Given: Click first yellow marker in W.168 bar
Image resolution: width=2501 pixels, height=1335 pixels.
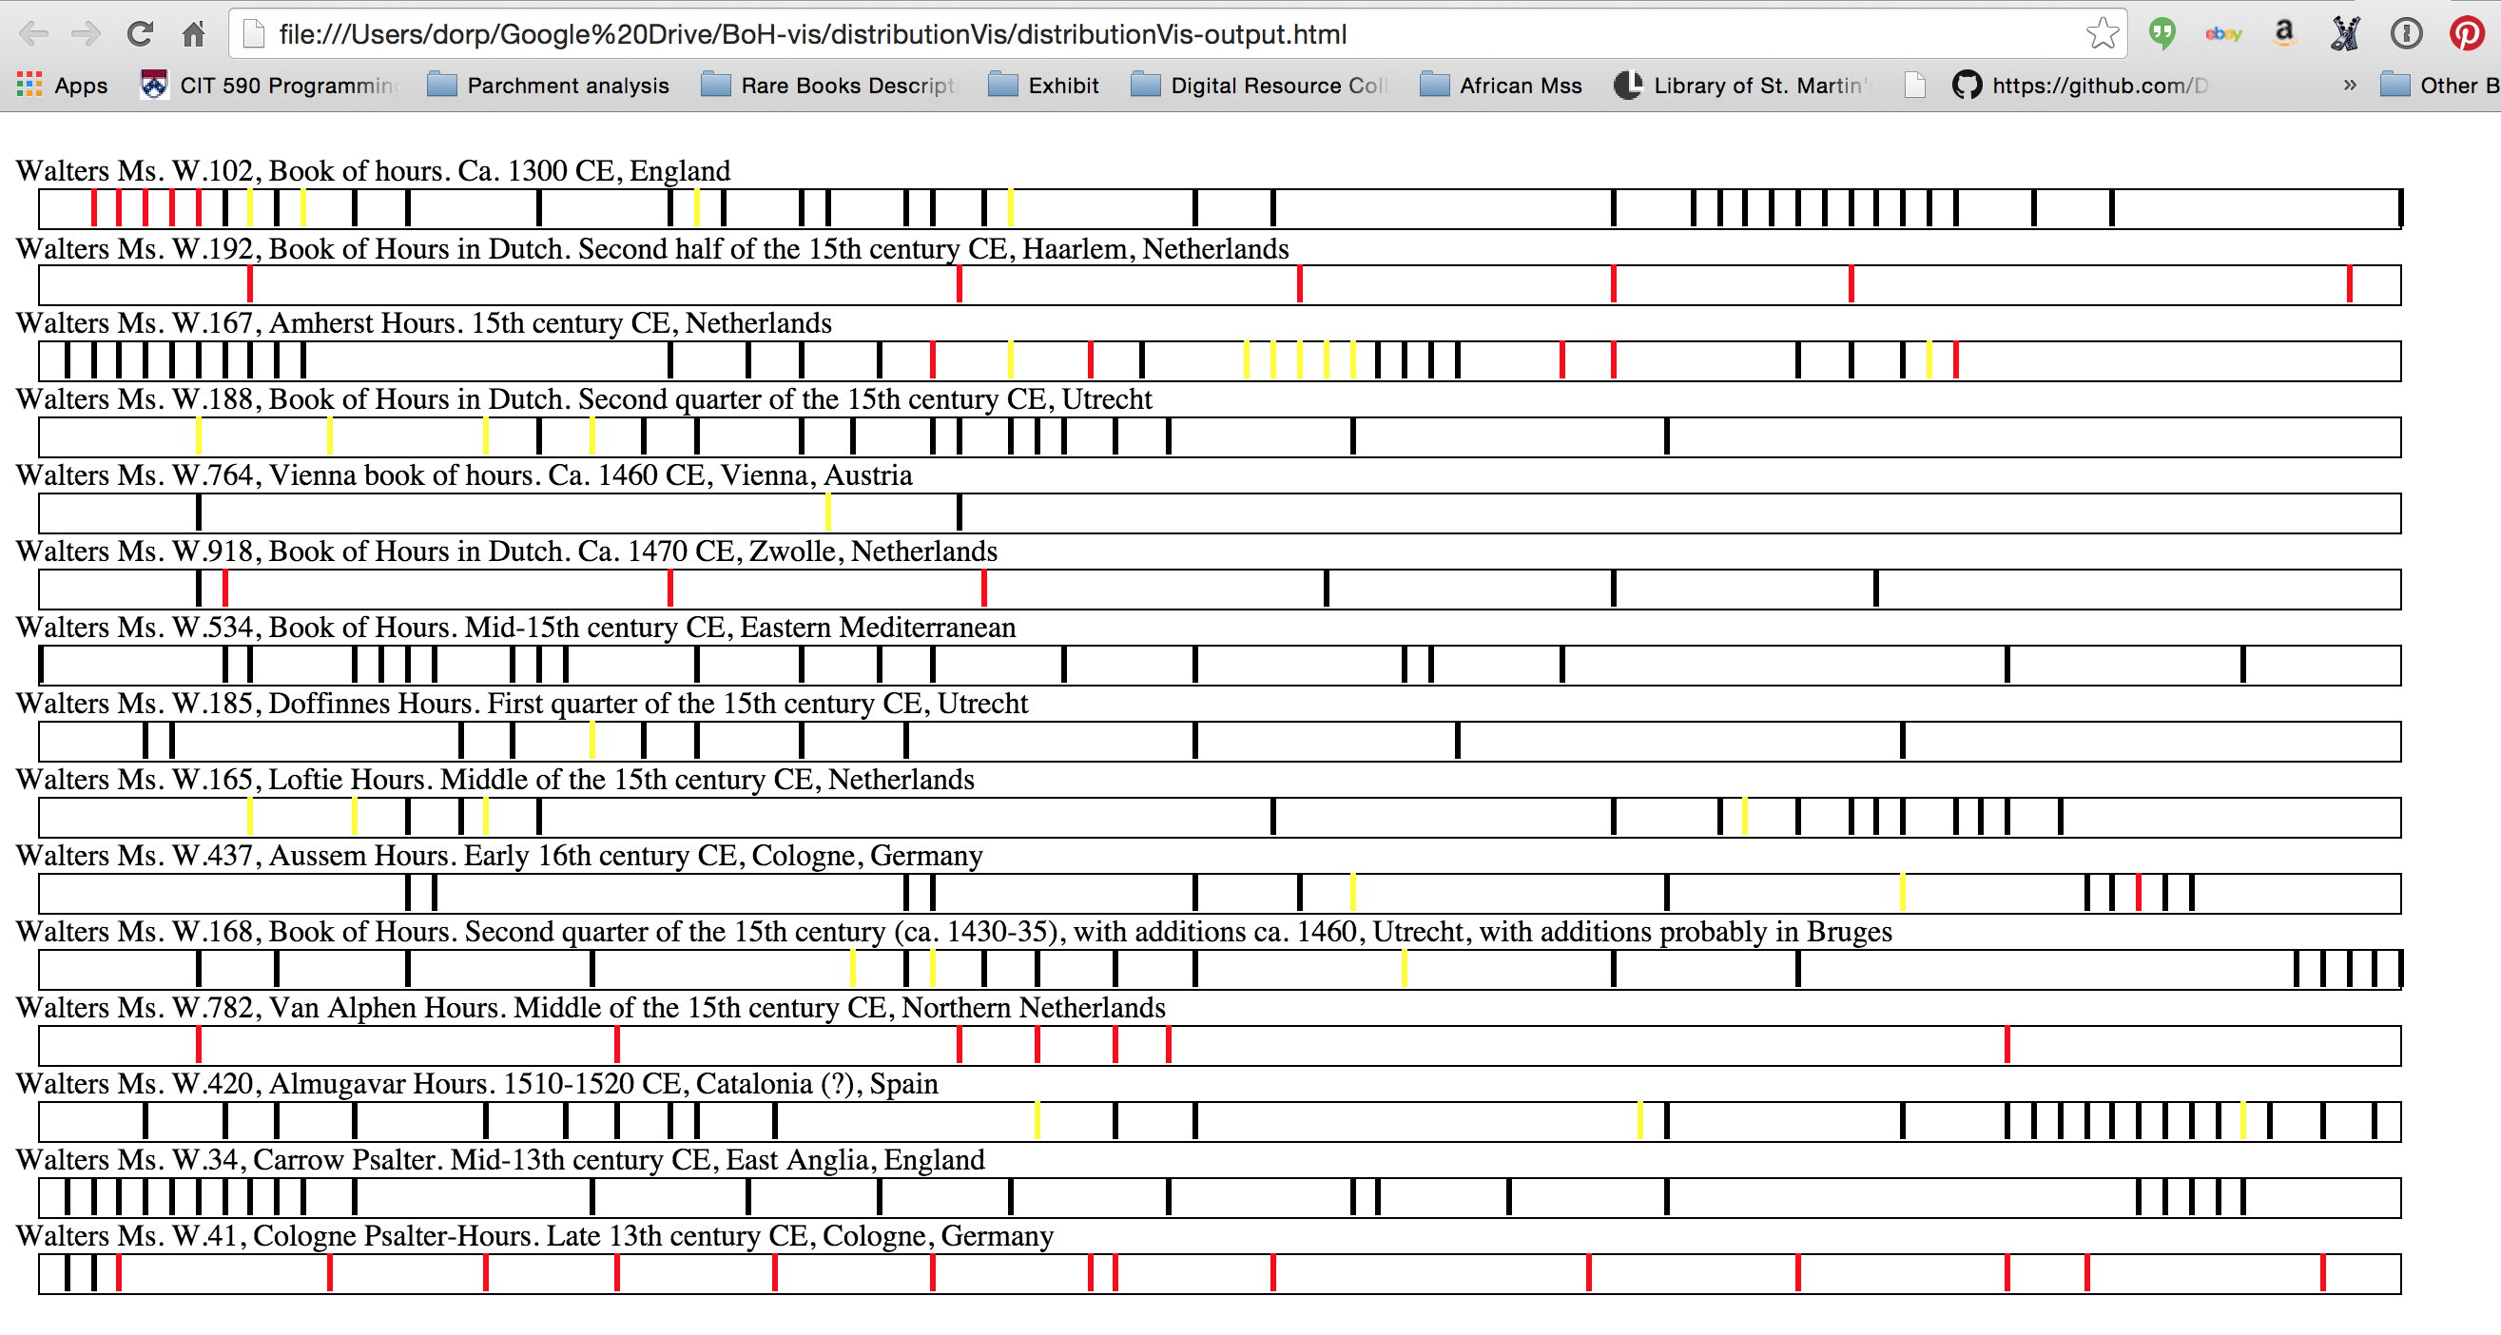Looking at the screenshot, I should [x=852, y=969].
